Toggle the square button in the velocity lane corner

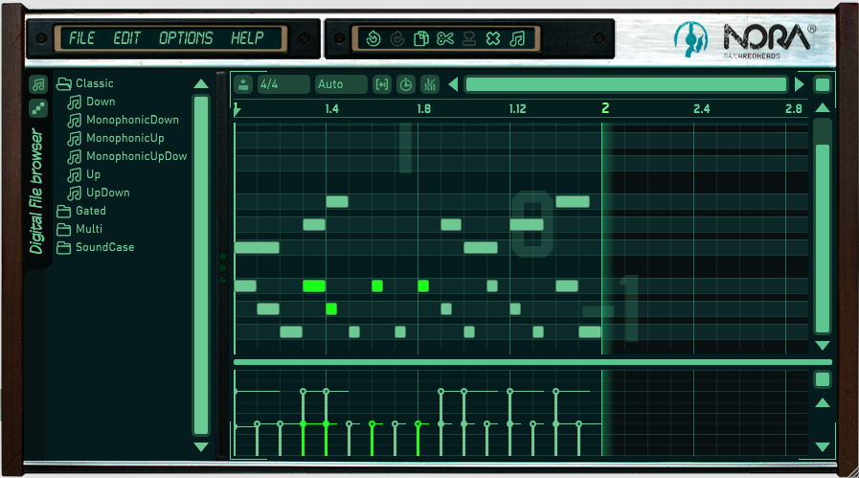pos(823,379)
